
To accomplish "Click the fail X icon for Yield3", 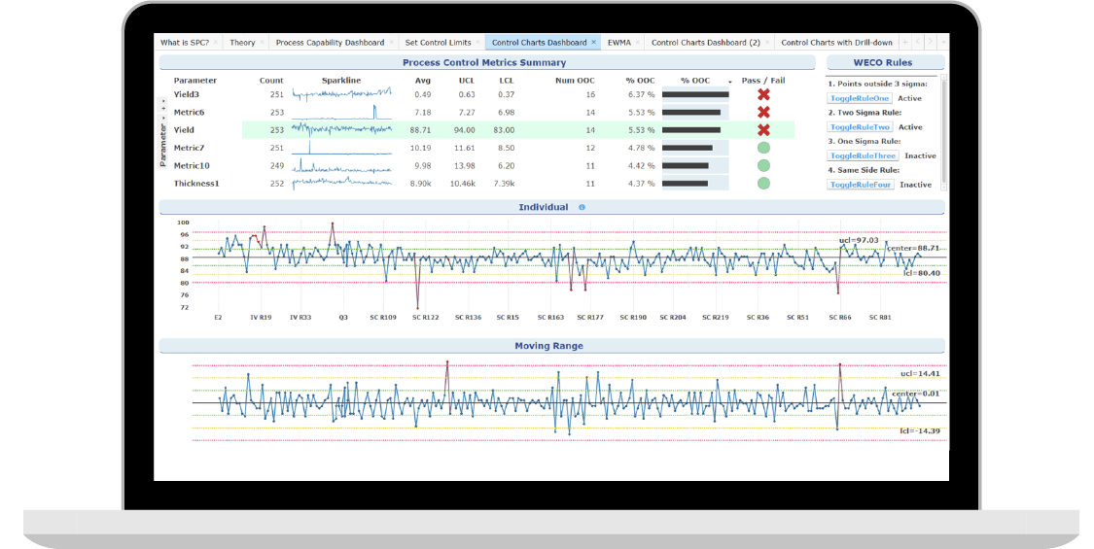I will (x=763, y=94).
